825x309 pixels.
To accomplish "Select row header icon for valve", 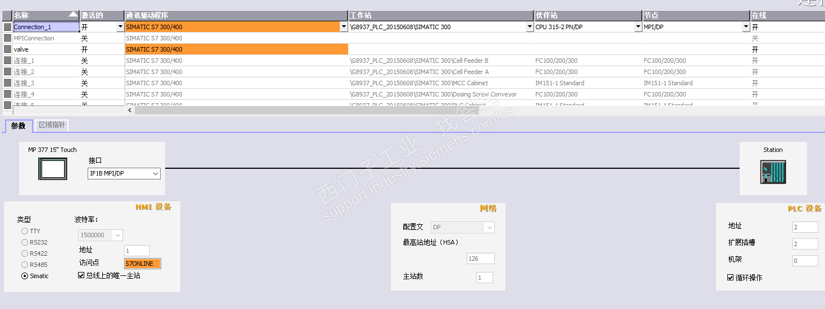I will click(x=7, y=49).
